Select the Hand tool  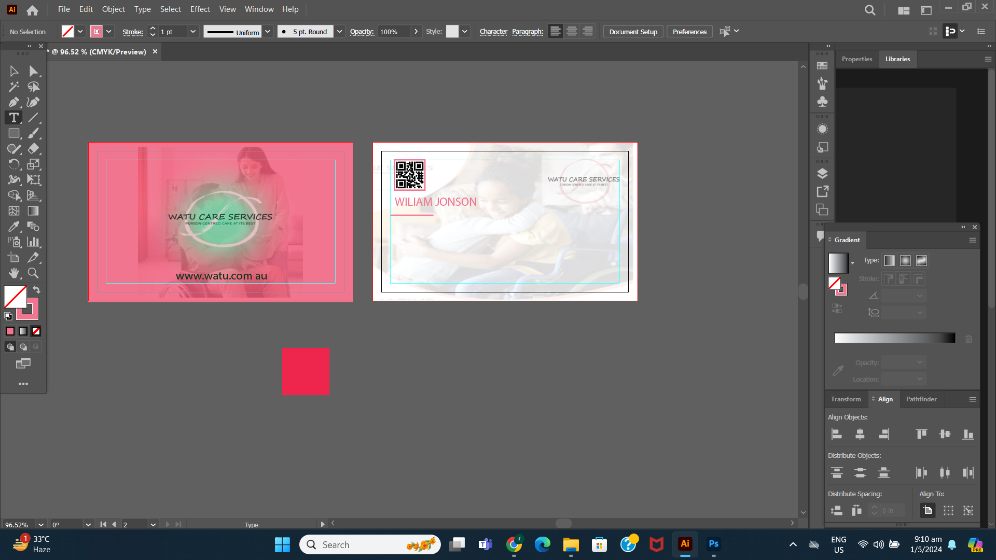click(13, 273)
